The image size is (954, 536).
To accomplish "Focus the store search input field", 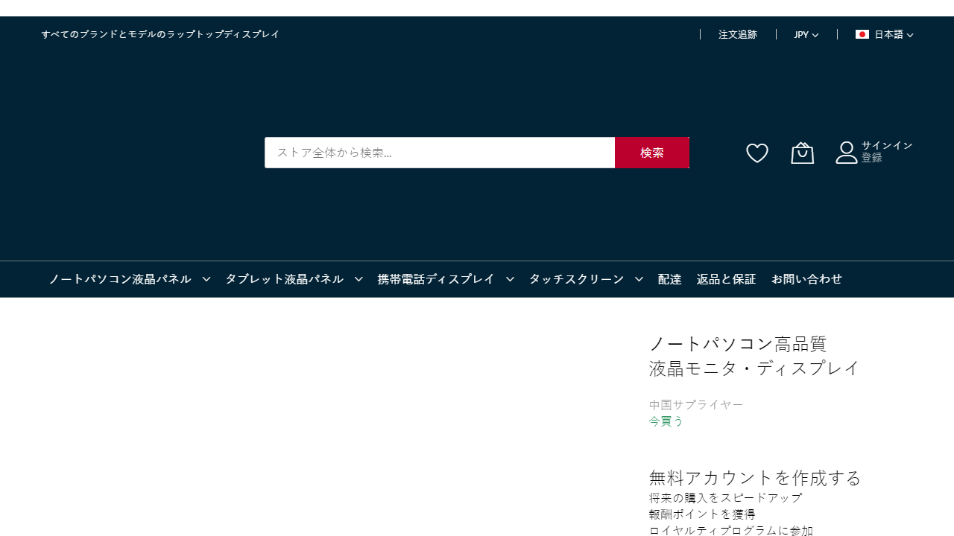I will (x=440, y=153).
